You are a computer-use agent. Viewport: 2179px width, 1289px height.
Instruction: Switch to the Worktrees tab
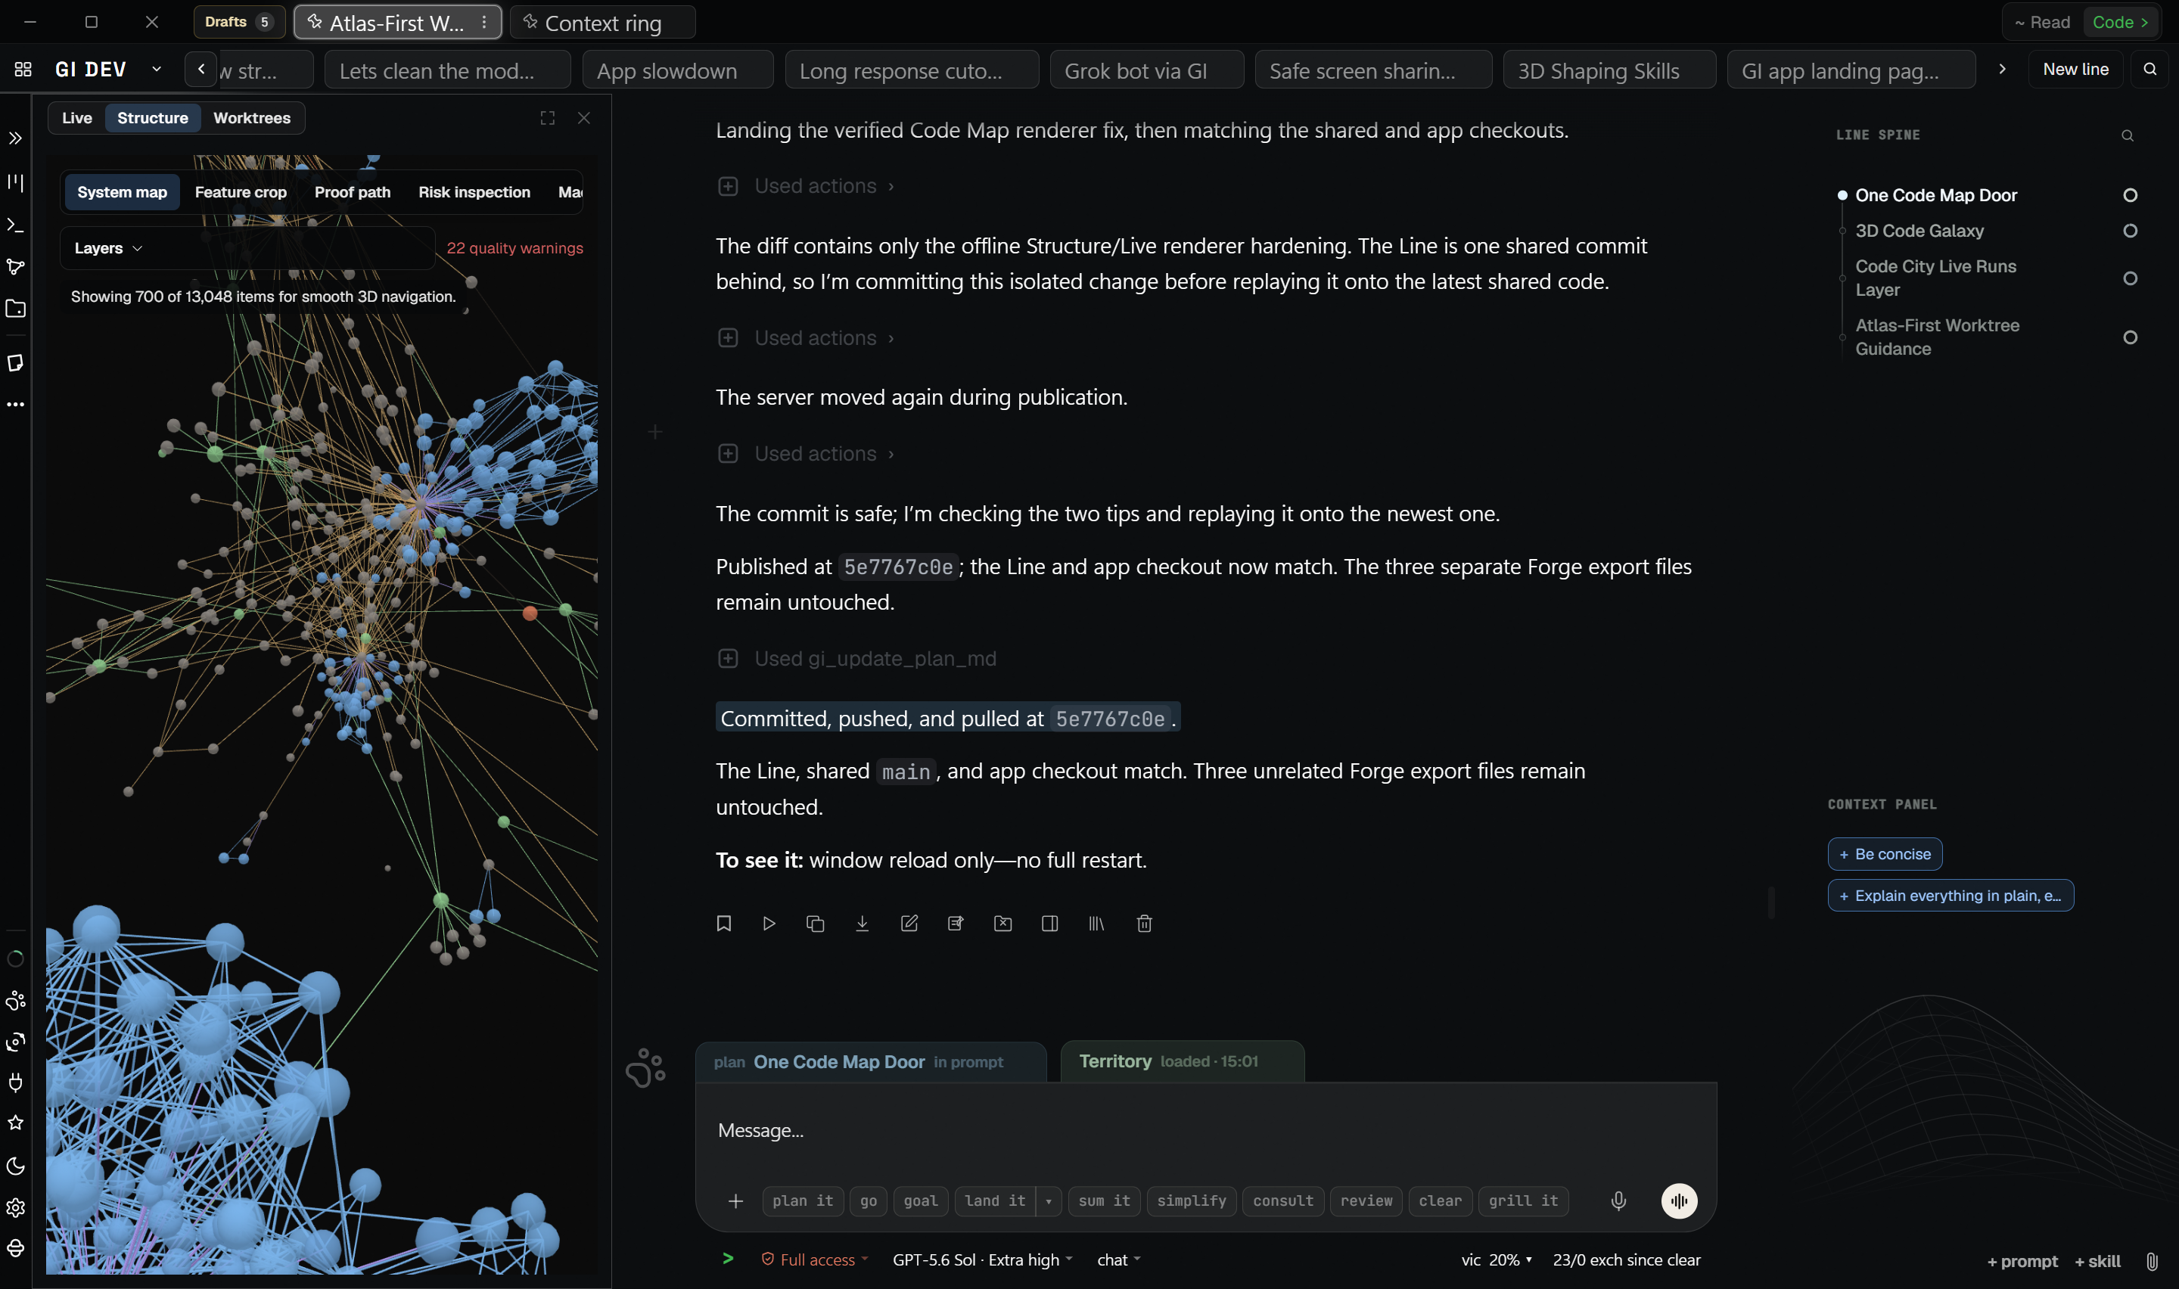pyautogui.click(x=252, y=118)
